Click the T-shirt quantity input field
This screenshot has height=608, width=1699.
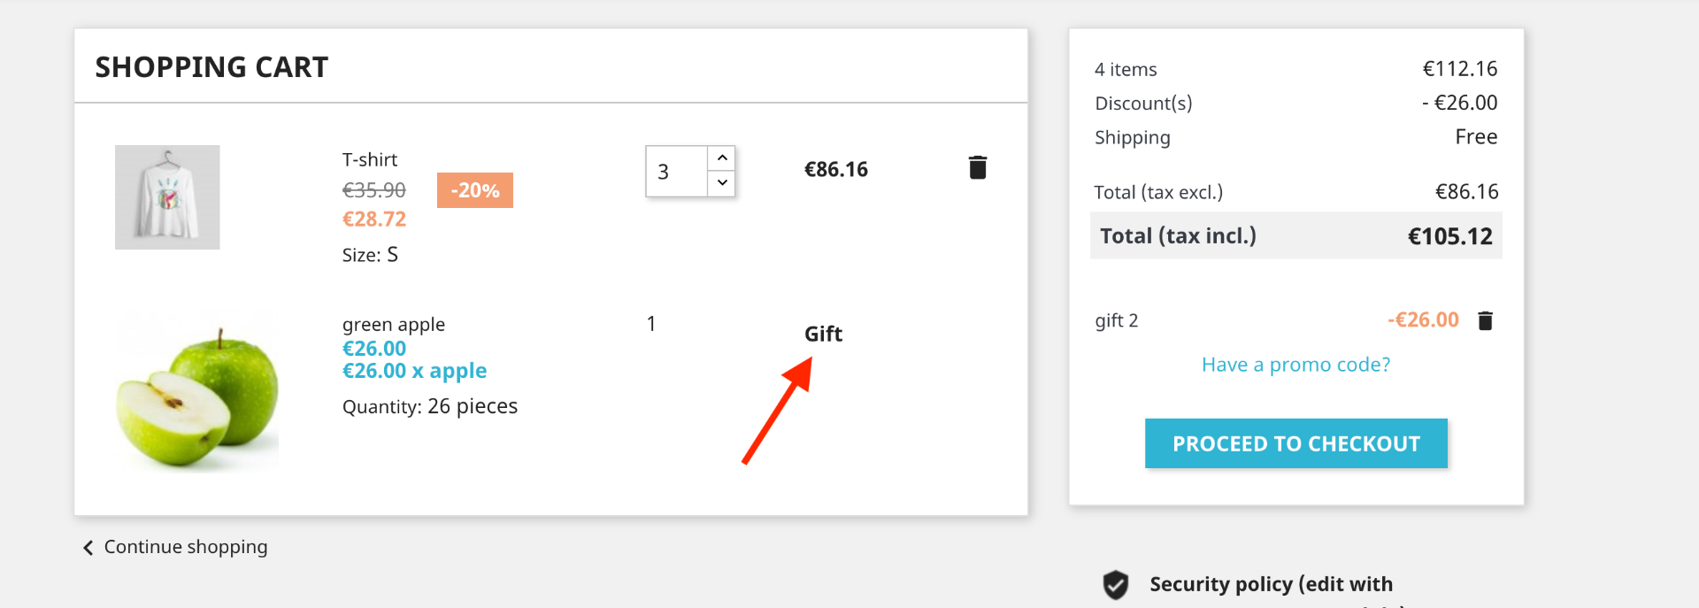pyautogui.click(x=677, y=171)
